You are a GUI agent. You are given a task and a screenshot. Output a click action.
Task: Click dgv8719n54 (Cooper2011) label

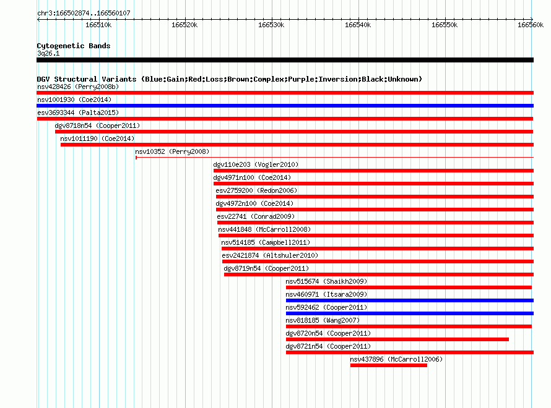point(266,268)
